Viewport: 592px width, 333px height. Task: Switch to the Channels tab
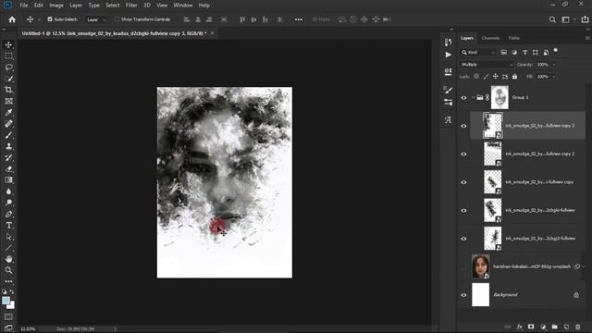[x=490, y=38]
